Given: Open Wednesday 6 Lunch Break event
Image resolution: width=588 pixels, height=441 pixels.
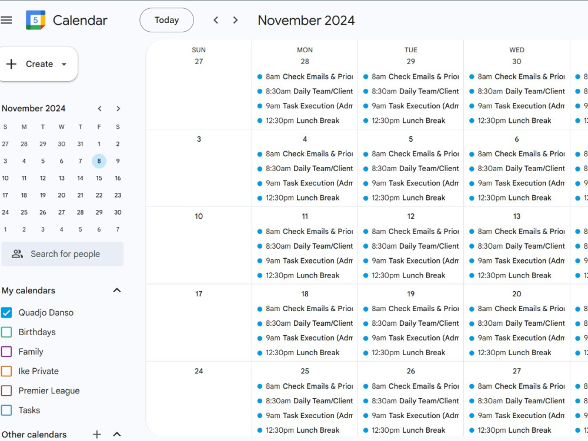Looking at the screenshot, I should (517, 198).
